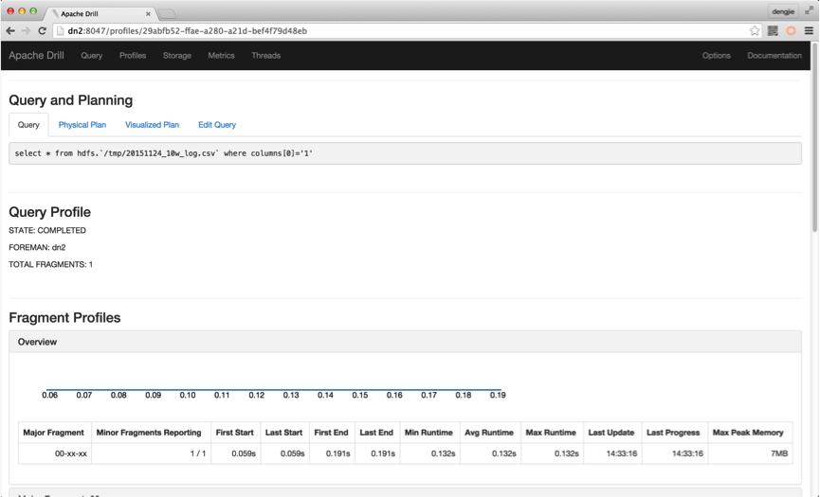The width and height of the screenshot is (820, 497).
Task: Toggle fullscreen with the expand arrows icon
Action: (x=809, y=11)
